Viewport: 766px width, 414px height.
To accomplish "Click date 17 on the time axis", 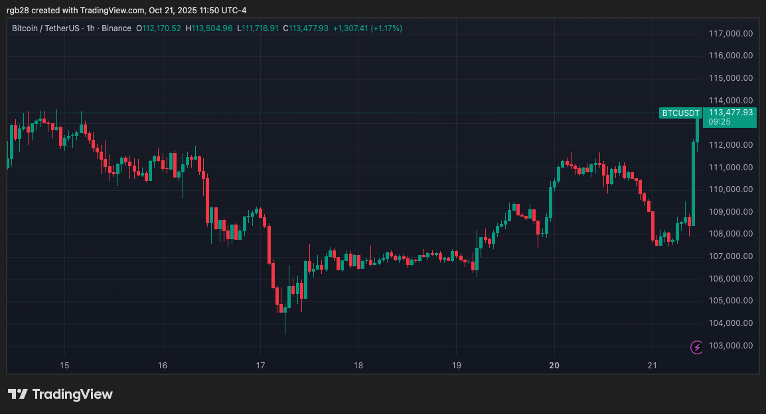I will 260,365.
